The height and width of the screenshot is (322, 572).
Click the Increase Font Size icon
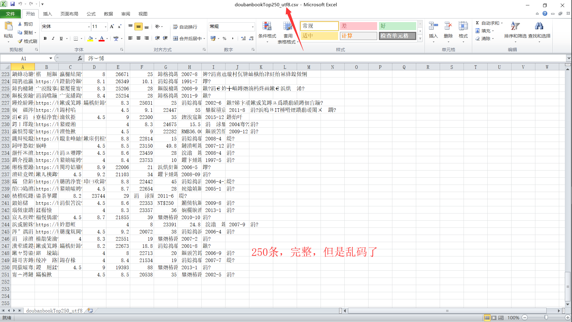(x=112, y=27)
